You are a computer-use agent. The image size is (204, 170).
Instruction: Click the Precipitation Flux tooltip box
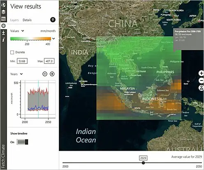coord(188,39)
